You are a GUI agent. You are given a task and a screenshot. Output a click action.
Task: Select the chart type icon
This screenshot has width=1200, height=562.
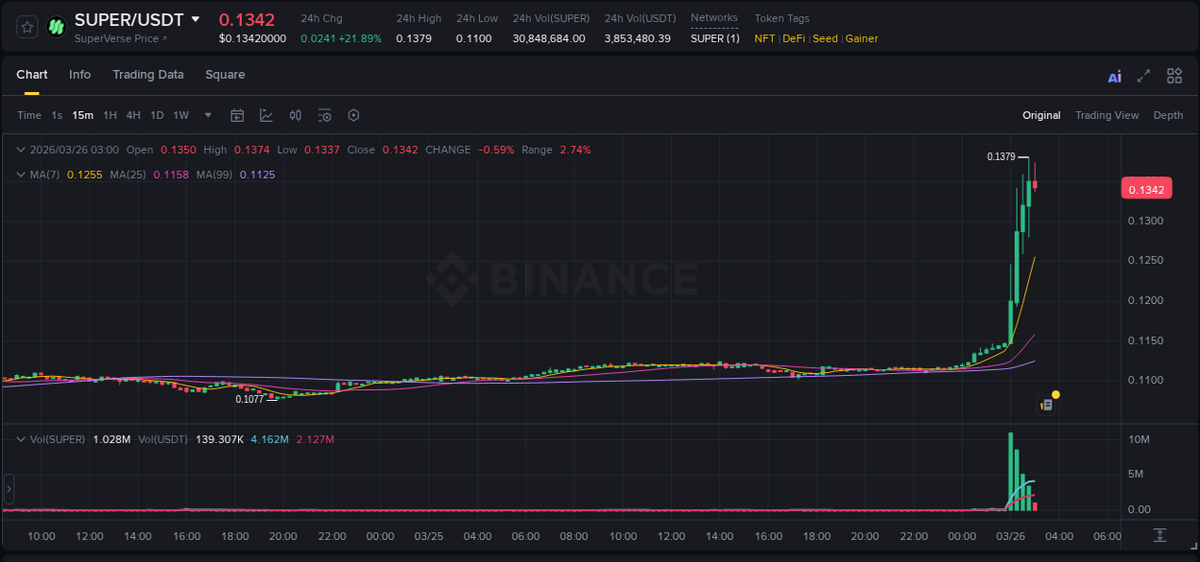coord(266,115)
